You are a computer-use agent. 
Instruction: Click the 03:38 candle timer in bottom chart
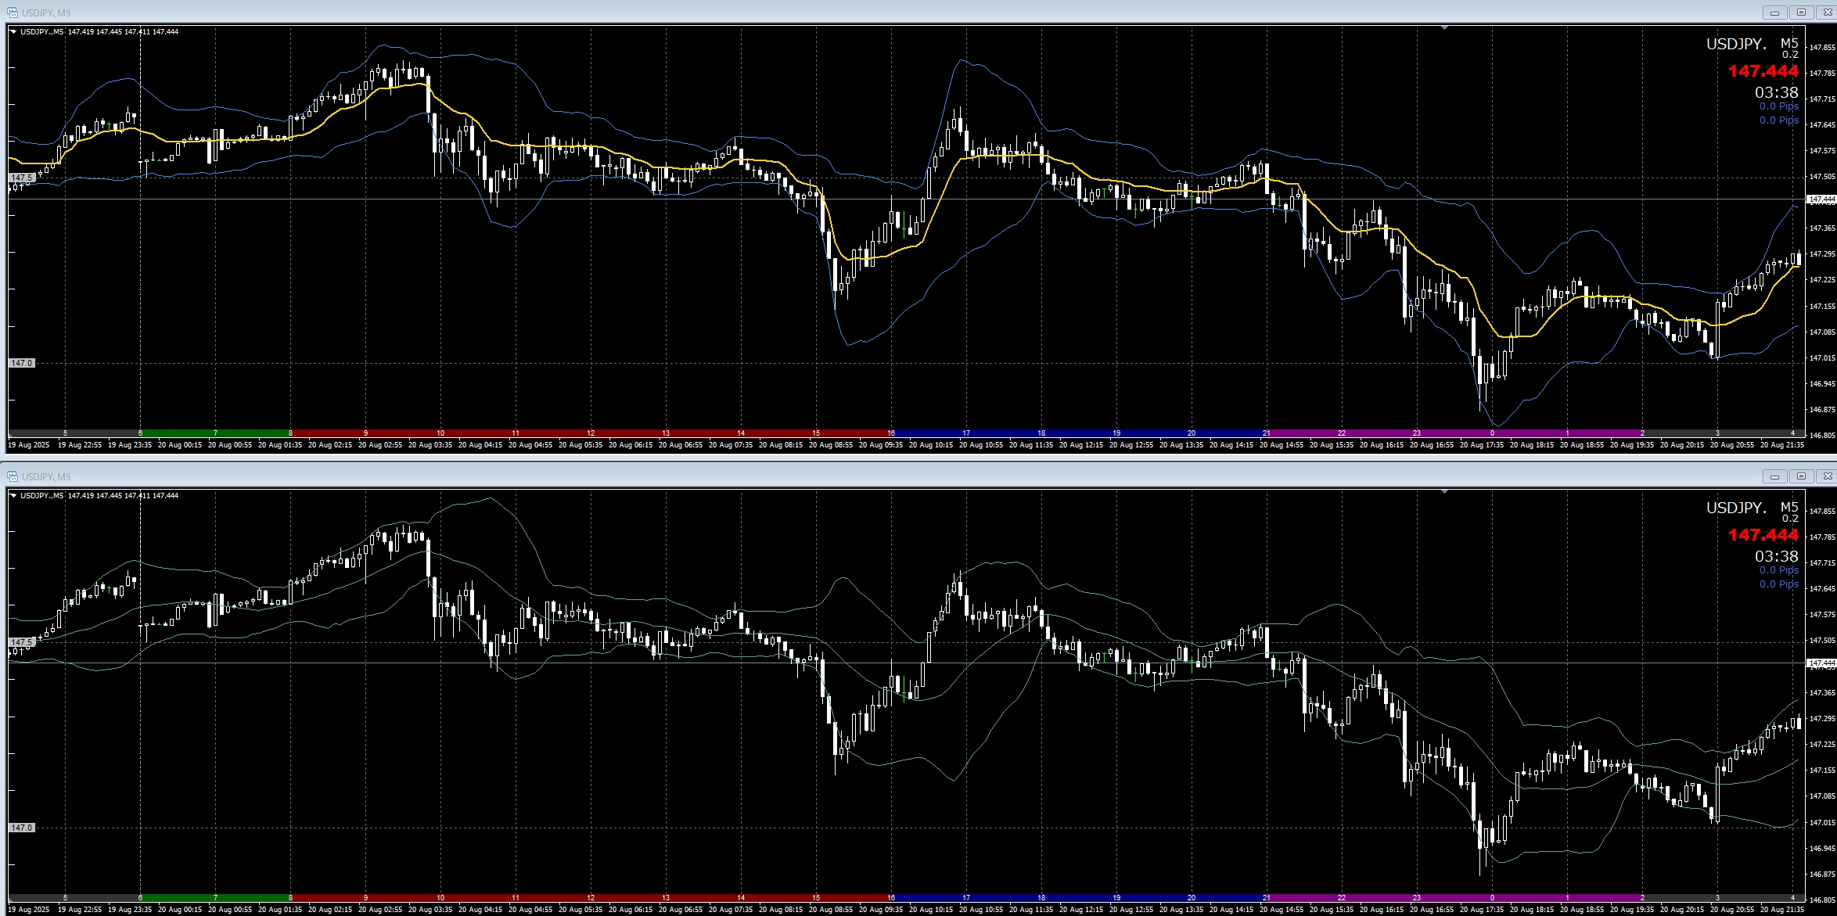click(1776, 556)
